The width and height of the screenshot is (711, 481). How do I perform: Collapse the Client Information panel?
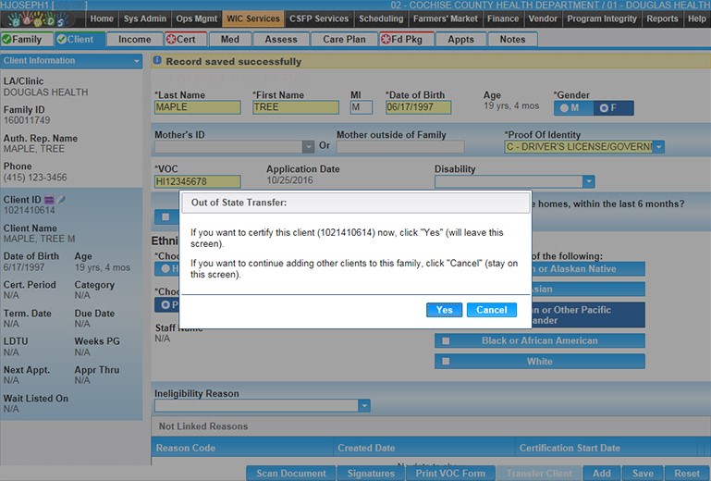(133, 61)
